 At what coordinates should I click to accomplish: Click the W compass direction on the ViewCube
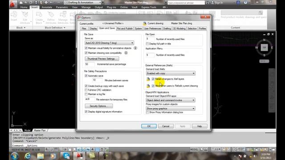tap(256, 48)
